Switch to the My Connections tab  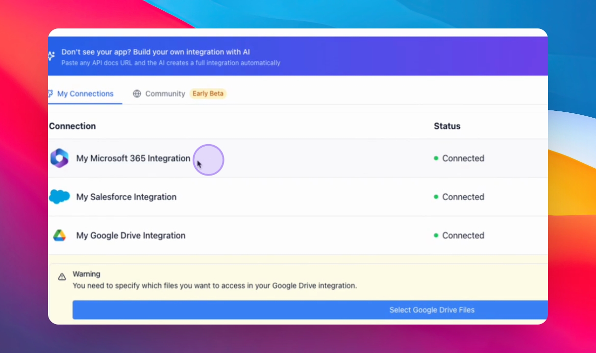click(85, 94)
